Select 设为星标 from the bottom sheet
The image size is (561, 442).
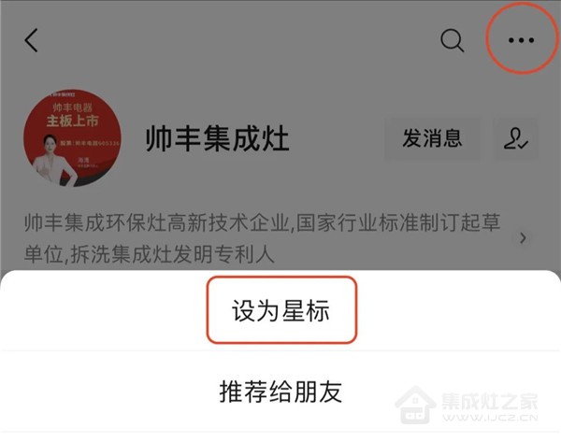(x=280, y=311)
